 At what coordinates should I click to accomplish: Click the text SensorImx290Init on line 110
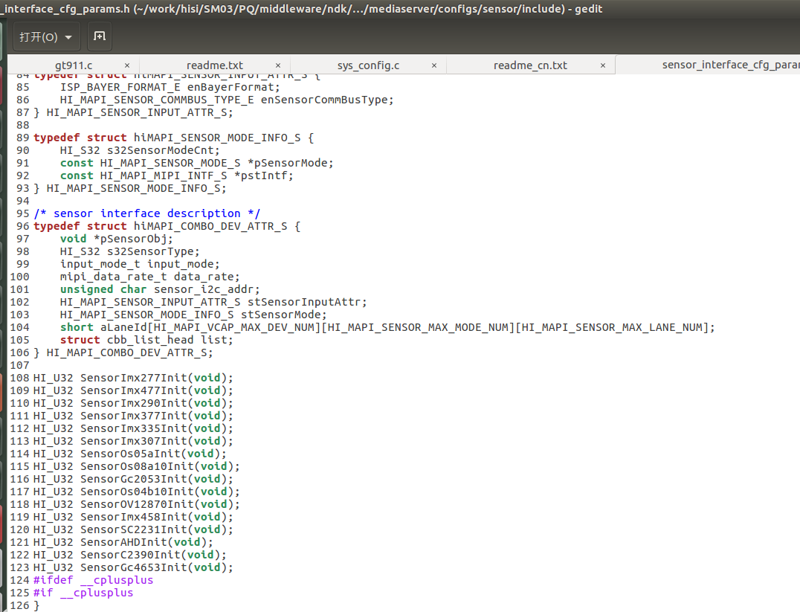point(134,403)
